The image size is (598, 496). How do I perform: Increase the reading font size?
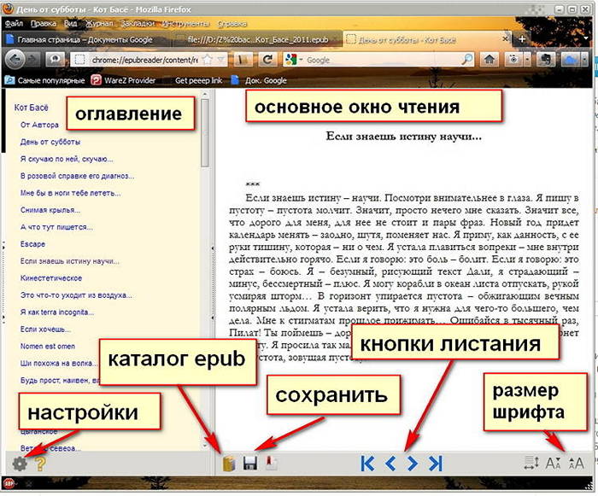coord(577,464)
